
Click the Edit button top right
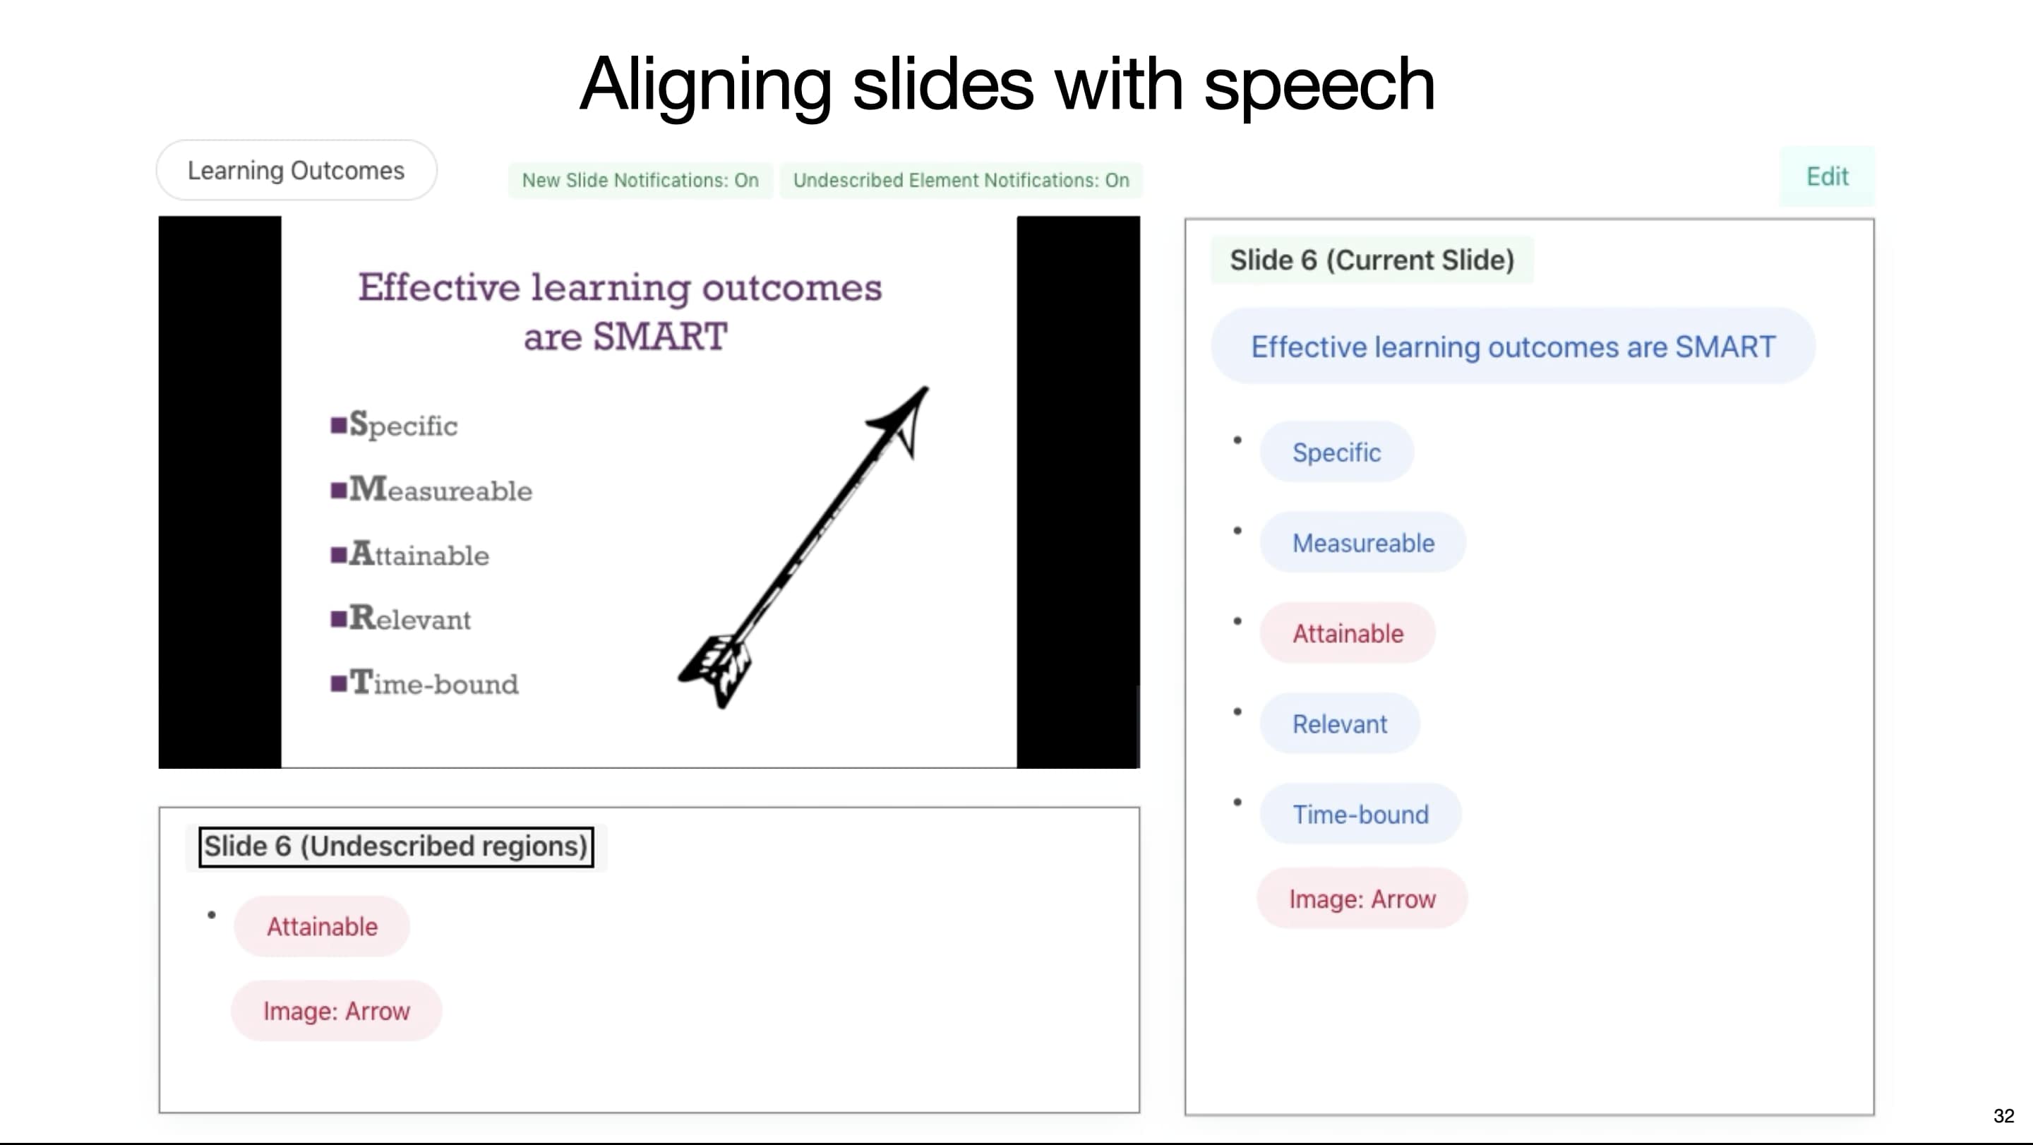coord(1825,176)
